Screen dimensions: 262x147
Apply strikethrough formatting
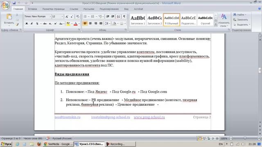[45, 24]
